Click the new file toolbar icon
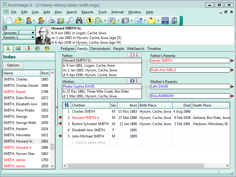The width and height of the screenshot is (236, 177). 9,21
